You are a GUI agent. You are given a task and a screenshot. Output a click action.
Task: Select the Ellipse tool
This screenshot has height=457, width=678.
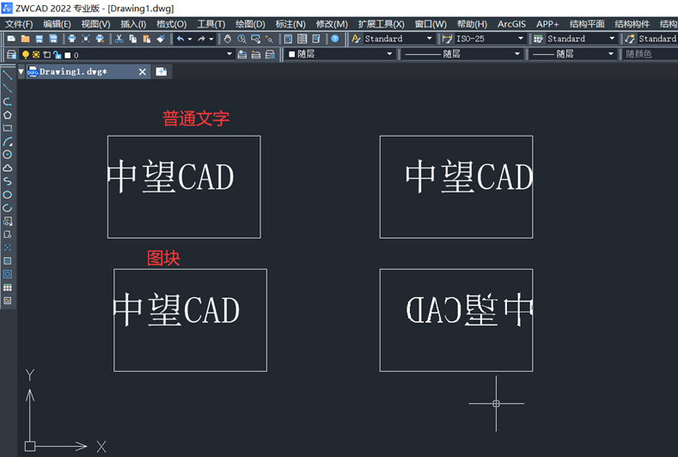[8, 194]
